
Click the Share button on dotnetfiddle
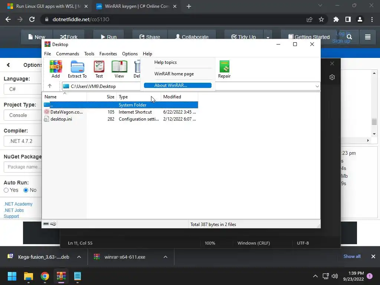click(x=150, y=37)
